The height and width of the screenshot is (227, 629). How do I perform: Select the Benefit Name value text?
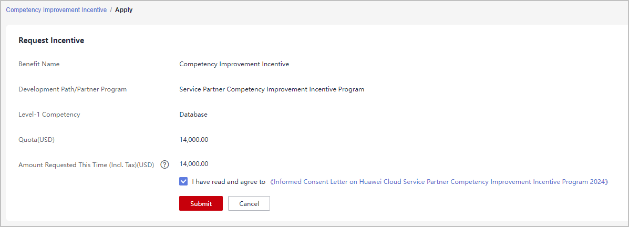234,64
